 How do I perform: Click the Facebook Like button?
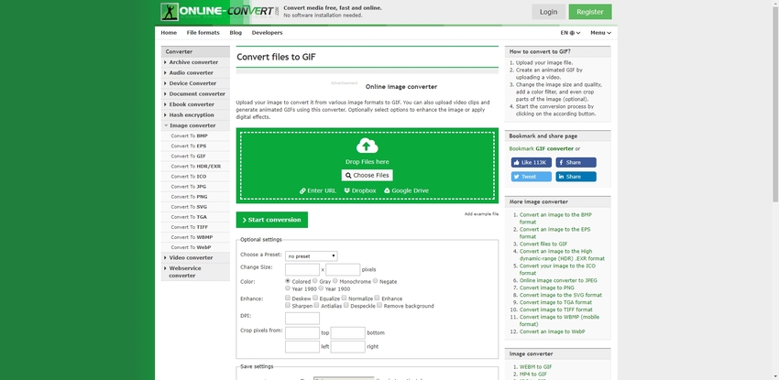(531, 162)
